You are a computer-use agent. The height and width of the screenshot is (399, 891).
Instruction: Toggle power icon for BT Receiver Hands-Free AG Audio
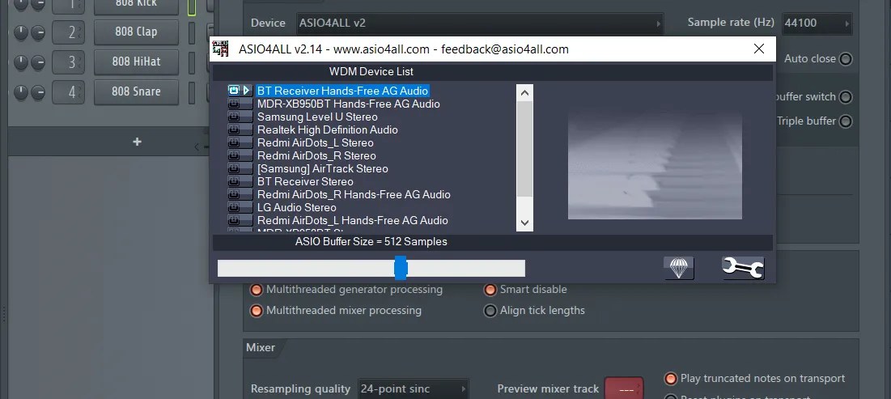pos(234,91)
